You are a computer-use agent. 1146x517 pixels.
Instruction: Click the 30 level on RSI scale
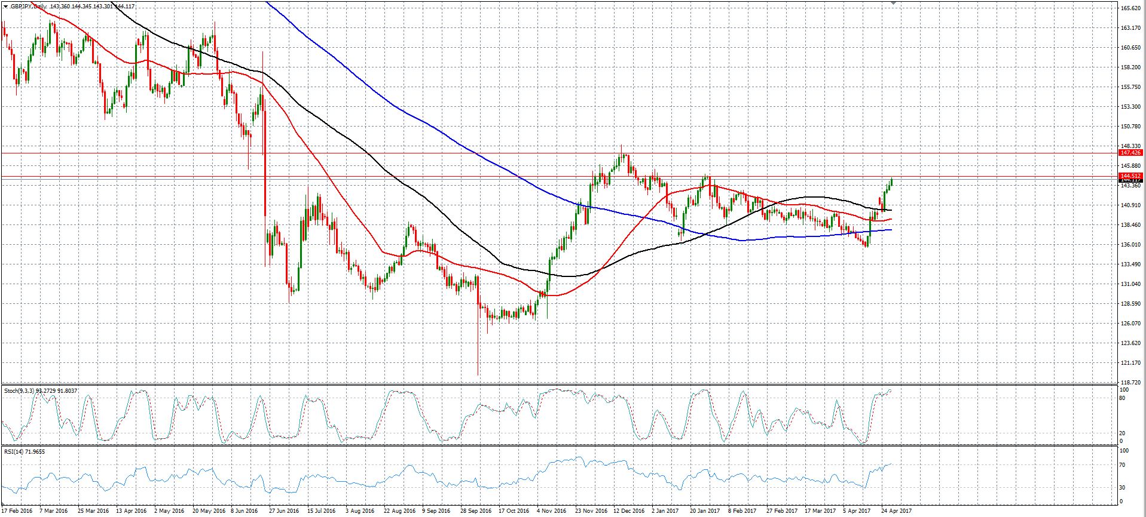tap(1123, 488)
